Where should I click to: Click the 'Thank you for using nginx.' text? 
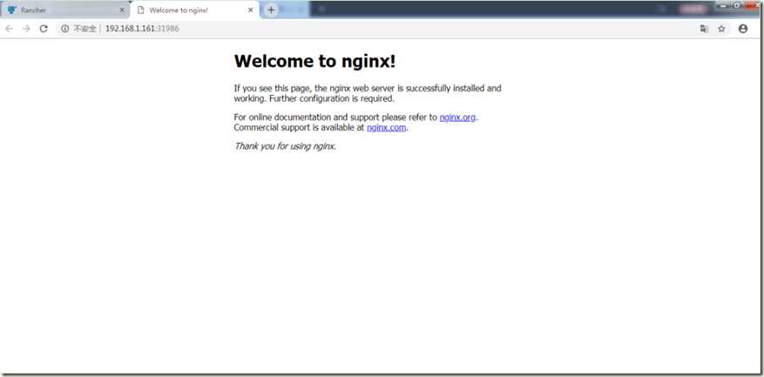point(285,145)
